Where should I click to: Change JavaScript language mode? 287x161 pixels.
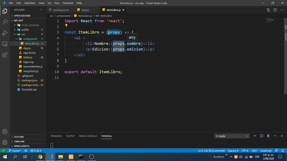coord(266,151)
